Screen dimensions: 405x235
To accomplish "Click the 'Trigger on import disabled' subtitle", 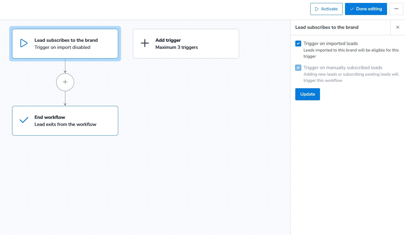I will point(62,47).
